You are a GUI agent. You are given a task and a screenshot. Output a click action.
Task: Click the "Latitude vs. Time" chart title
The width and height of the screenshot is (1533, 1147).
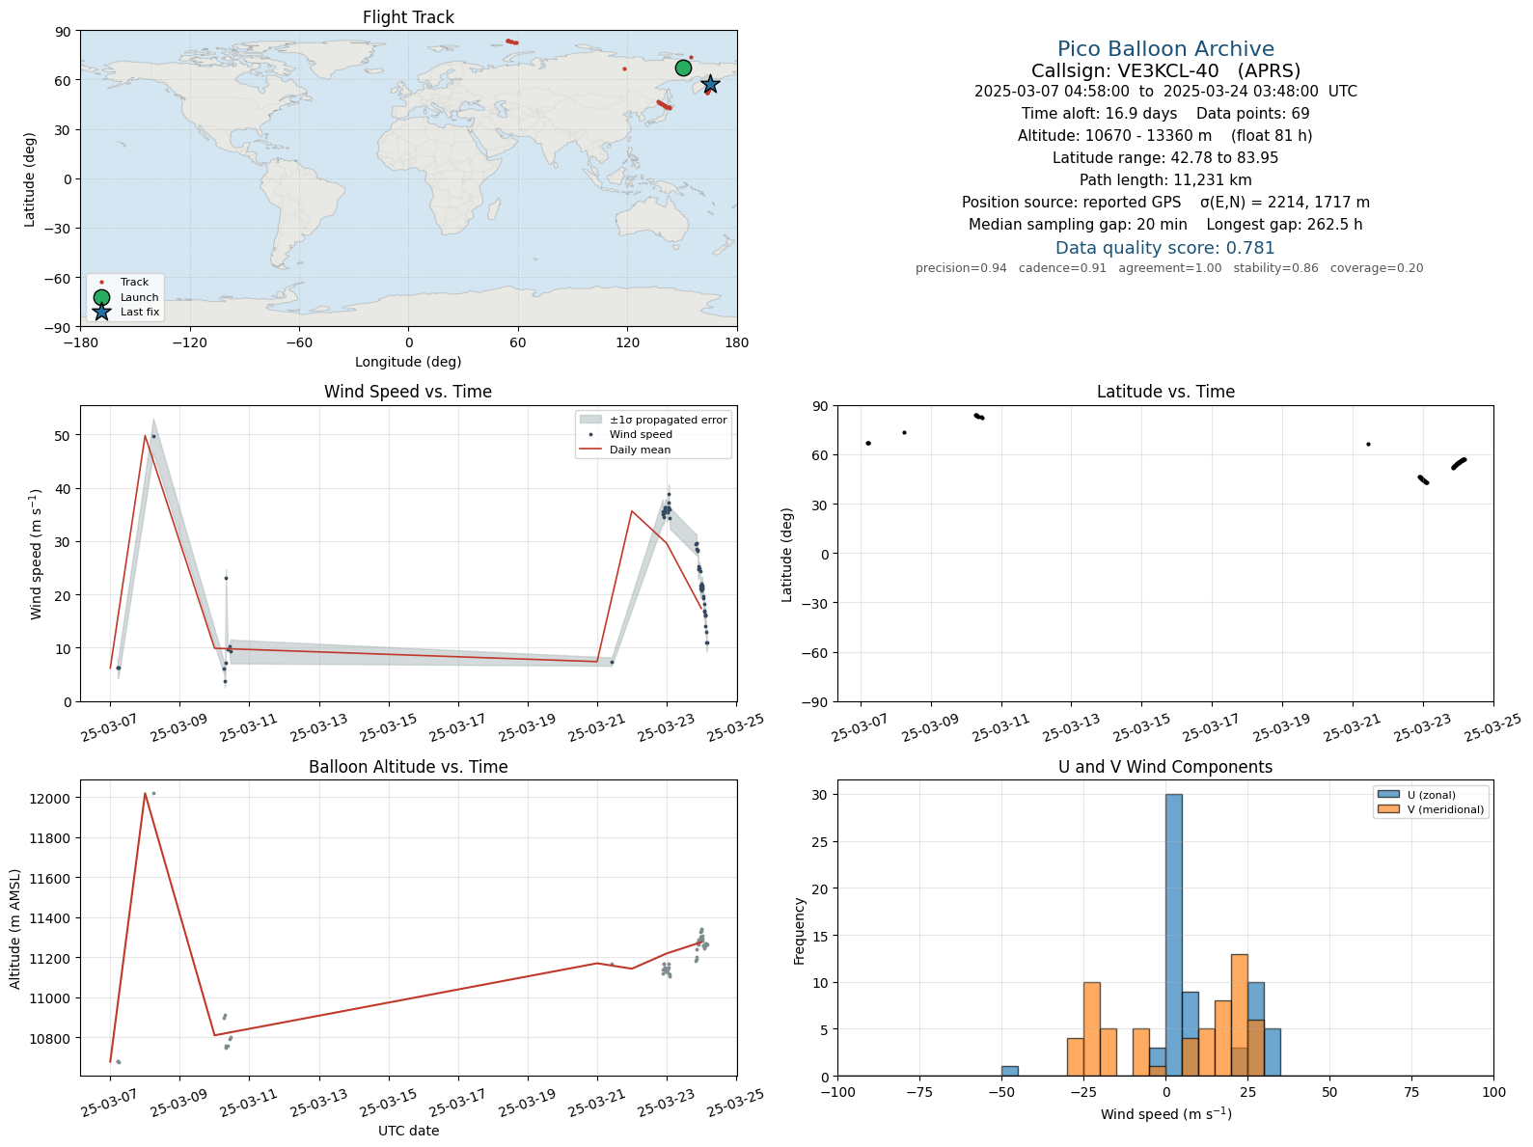coord(1165,392)
